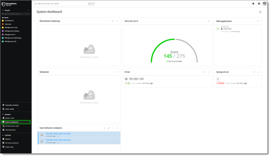Viewport: 271px width, 157px height.
Task: Refresh the Email widget
Action: (209, 72)
